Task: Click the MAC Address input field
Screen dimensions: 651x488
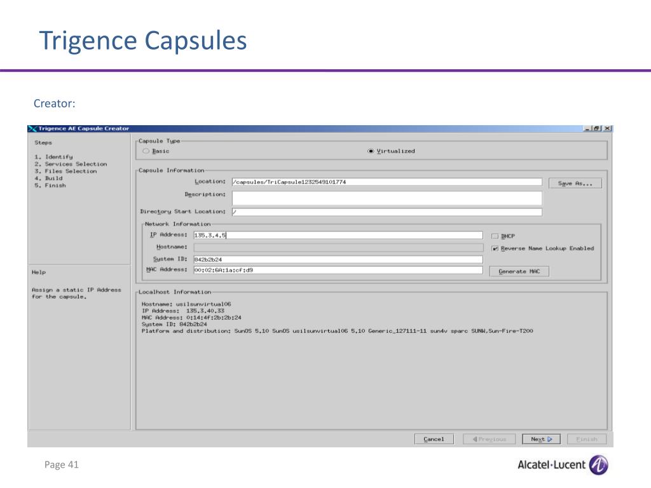Action: pyautogui.click(x=338, y=270)
